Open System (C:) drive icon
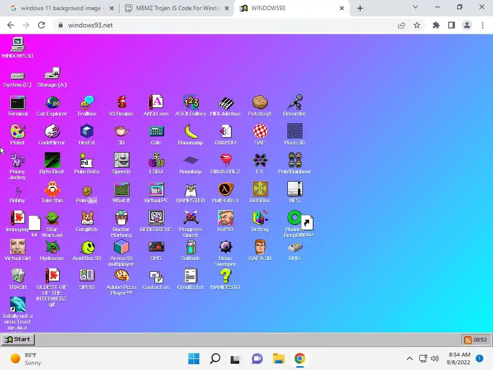The width and height of the screenshot is (493, 370). (x=18, y=80)
